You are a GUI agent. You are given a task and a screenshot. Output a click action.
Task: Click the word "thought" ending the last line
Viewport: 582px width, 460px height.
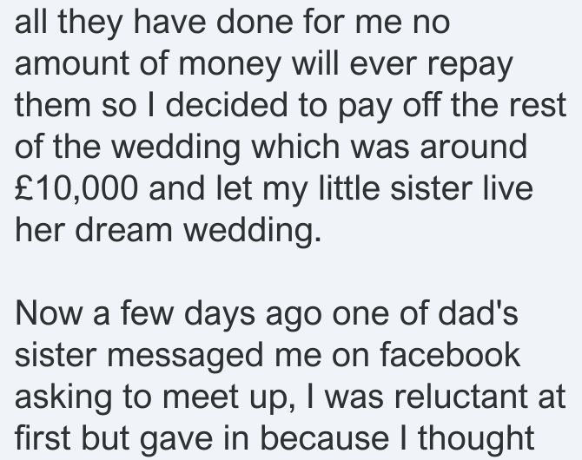476,440
